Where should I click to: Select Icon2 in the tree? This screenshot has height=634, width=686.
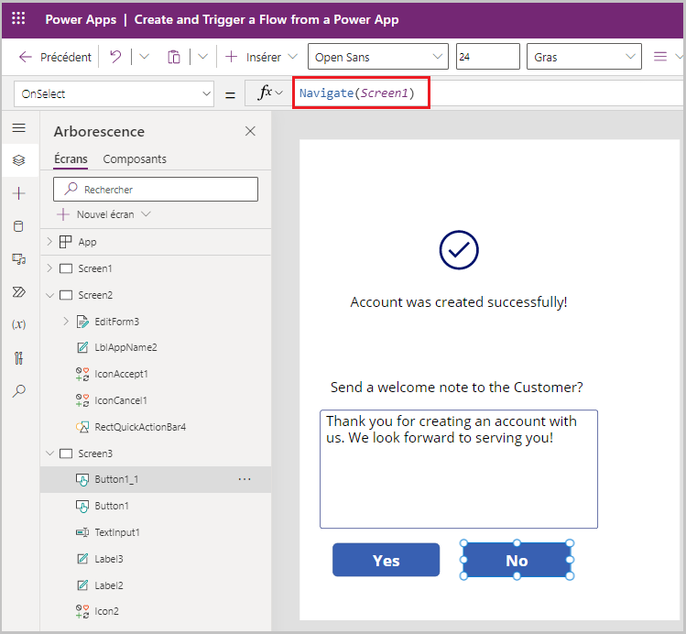[x=107, y=611]
